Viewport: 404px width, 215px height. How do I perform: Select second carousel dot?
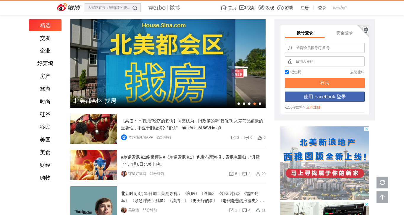[244, 104]
